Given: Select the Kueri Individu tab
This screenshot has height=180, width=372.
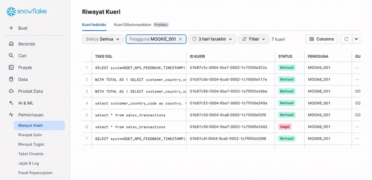Looking at the screenshot, I should 94,25.
